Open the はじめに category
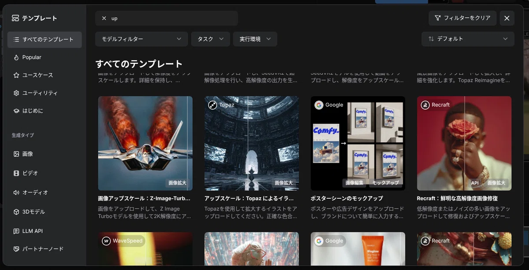This screenshot has width=529, height=270. 45,111
